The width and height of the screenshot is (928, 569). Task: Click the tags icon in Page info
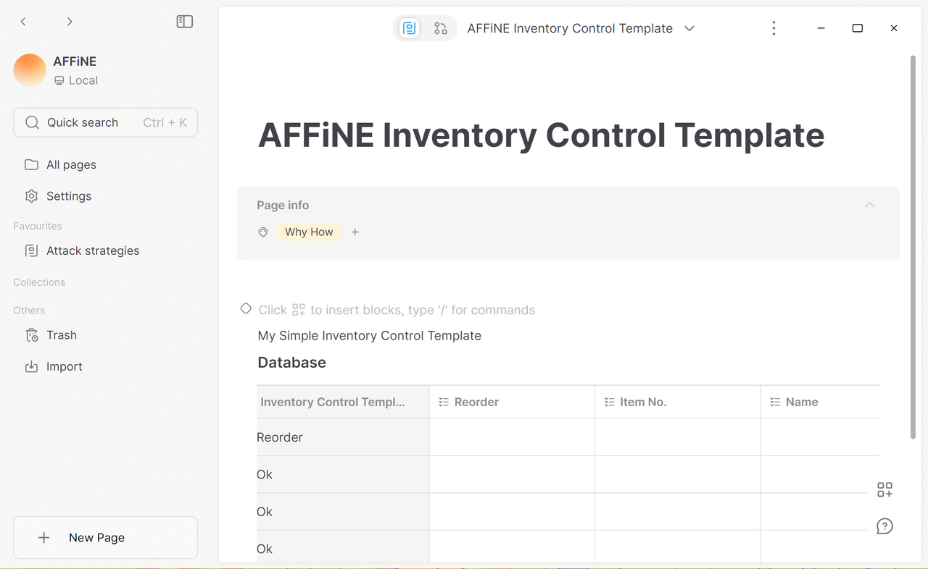(263, 232)
